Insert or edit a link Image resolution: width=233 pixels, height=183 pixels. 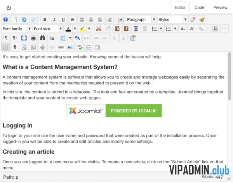pos(61,47)
